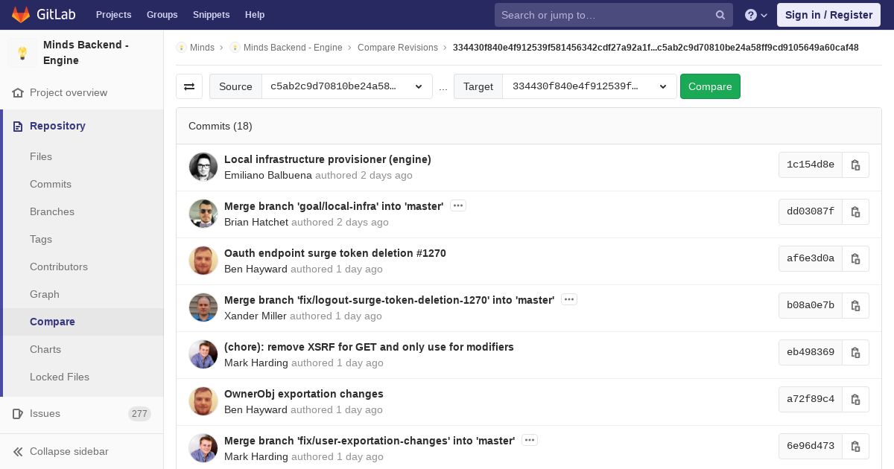Open Branches in repository sidebar

coord(52,211)
